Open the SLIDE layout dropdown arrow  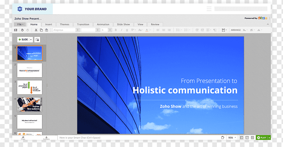coord(31,40)
